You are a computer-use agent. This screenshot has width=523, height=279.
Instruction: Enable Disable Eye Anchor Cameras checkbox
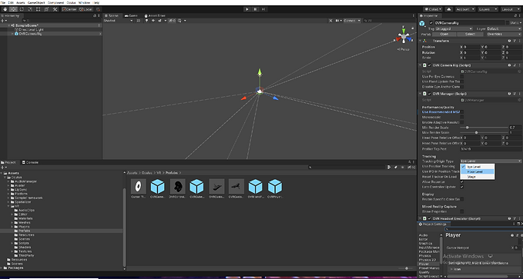click(462, 87)
